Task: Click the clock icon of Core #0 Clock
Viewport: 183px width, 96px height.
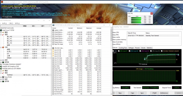Action: click(x=53, y=58)
